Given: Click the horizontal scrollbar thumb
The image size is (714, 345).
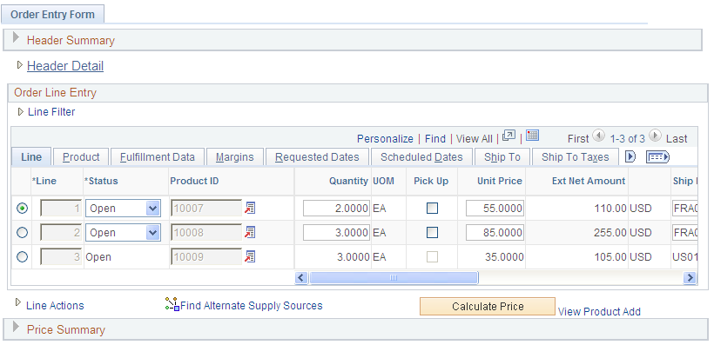Looking at the screenshot, I should point(394,277).
